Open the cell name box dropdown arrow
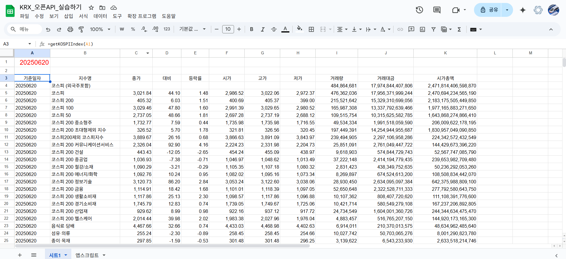 coord(30,44)
